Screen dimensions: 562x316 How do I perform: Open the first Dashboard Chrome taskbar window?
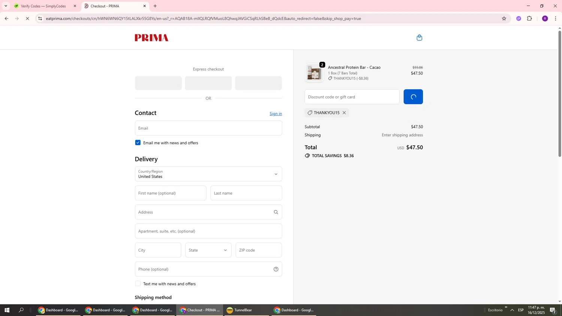58,310
